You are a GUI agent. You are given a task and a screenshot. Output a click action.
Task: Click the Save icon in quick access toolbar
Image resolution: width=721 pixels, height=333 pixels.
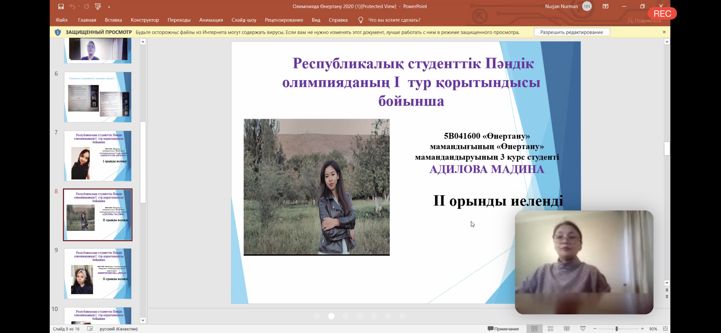(x=61, y=6)
